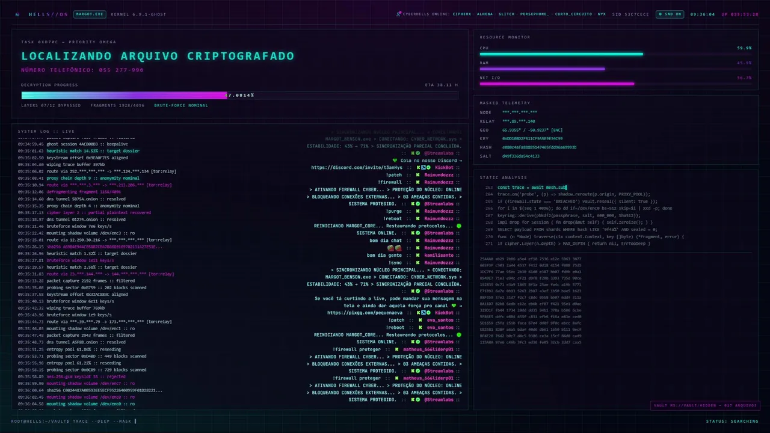Click the 'Localizando Arquivo Criptografado' heading
Viewport: 770px width, 433px height.
click(158, 56)
